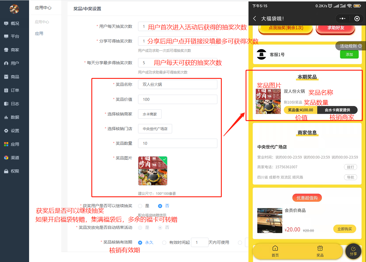Tap the prize name 双人份火锅 in the phone preview
The width and height of the screenshot is (366, 262).
point(294,91)
